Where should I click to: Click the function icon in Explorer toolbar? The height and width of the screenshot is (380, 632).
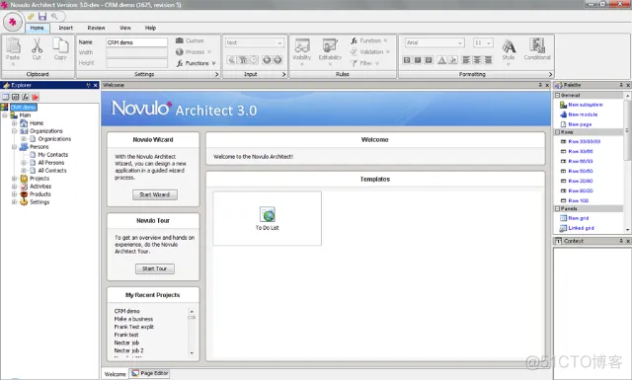click(x=26, y=97)
